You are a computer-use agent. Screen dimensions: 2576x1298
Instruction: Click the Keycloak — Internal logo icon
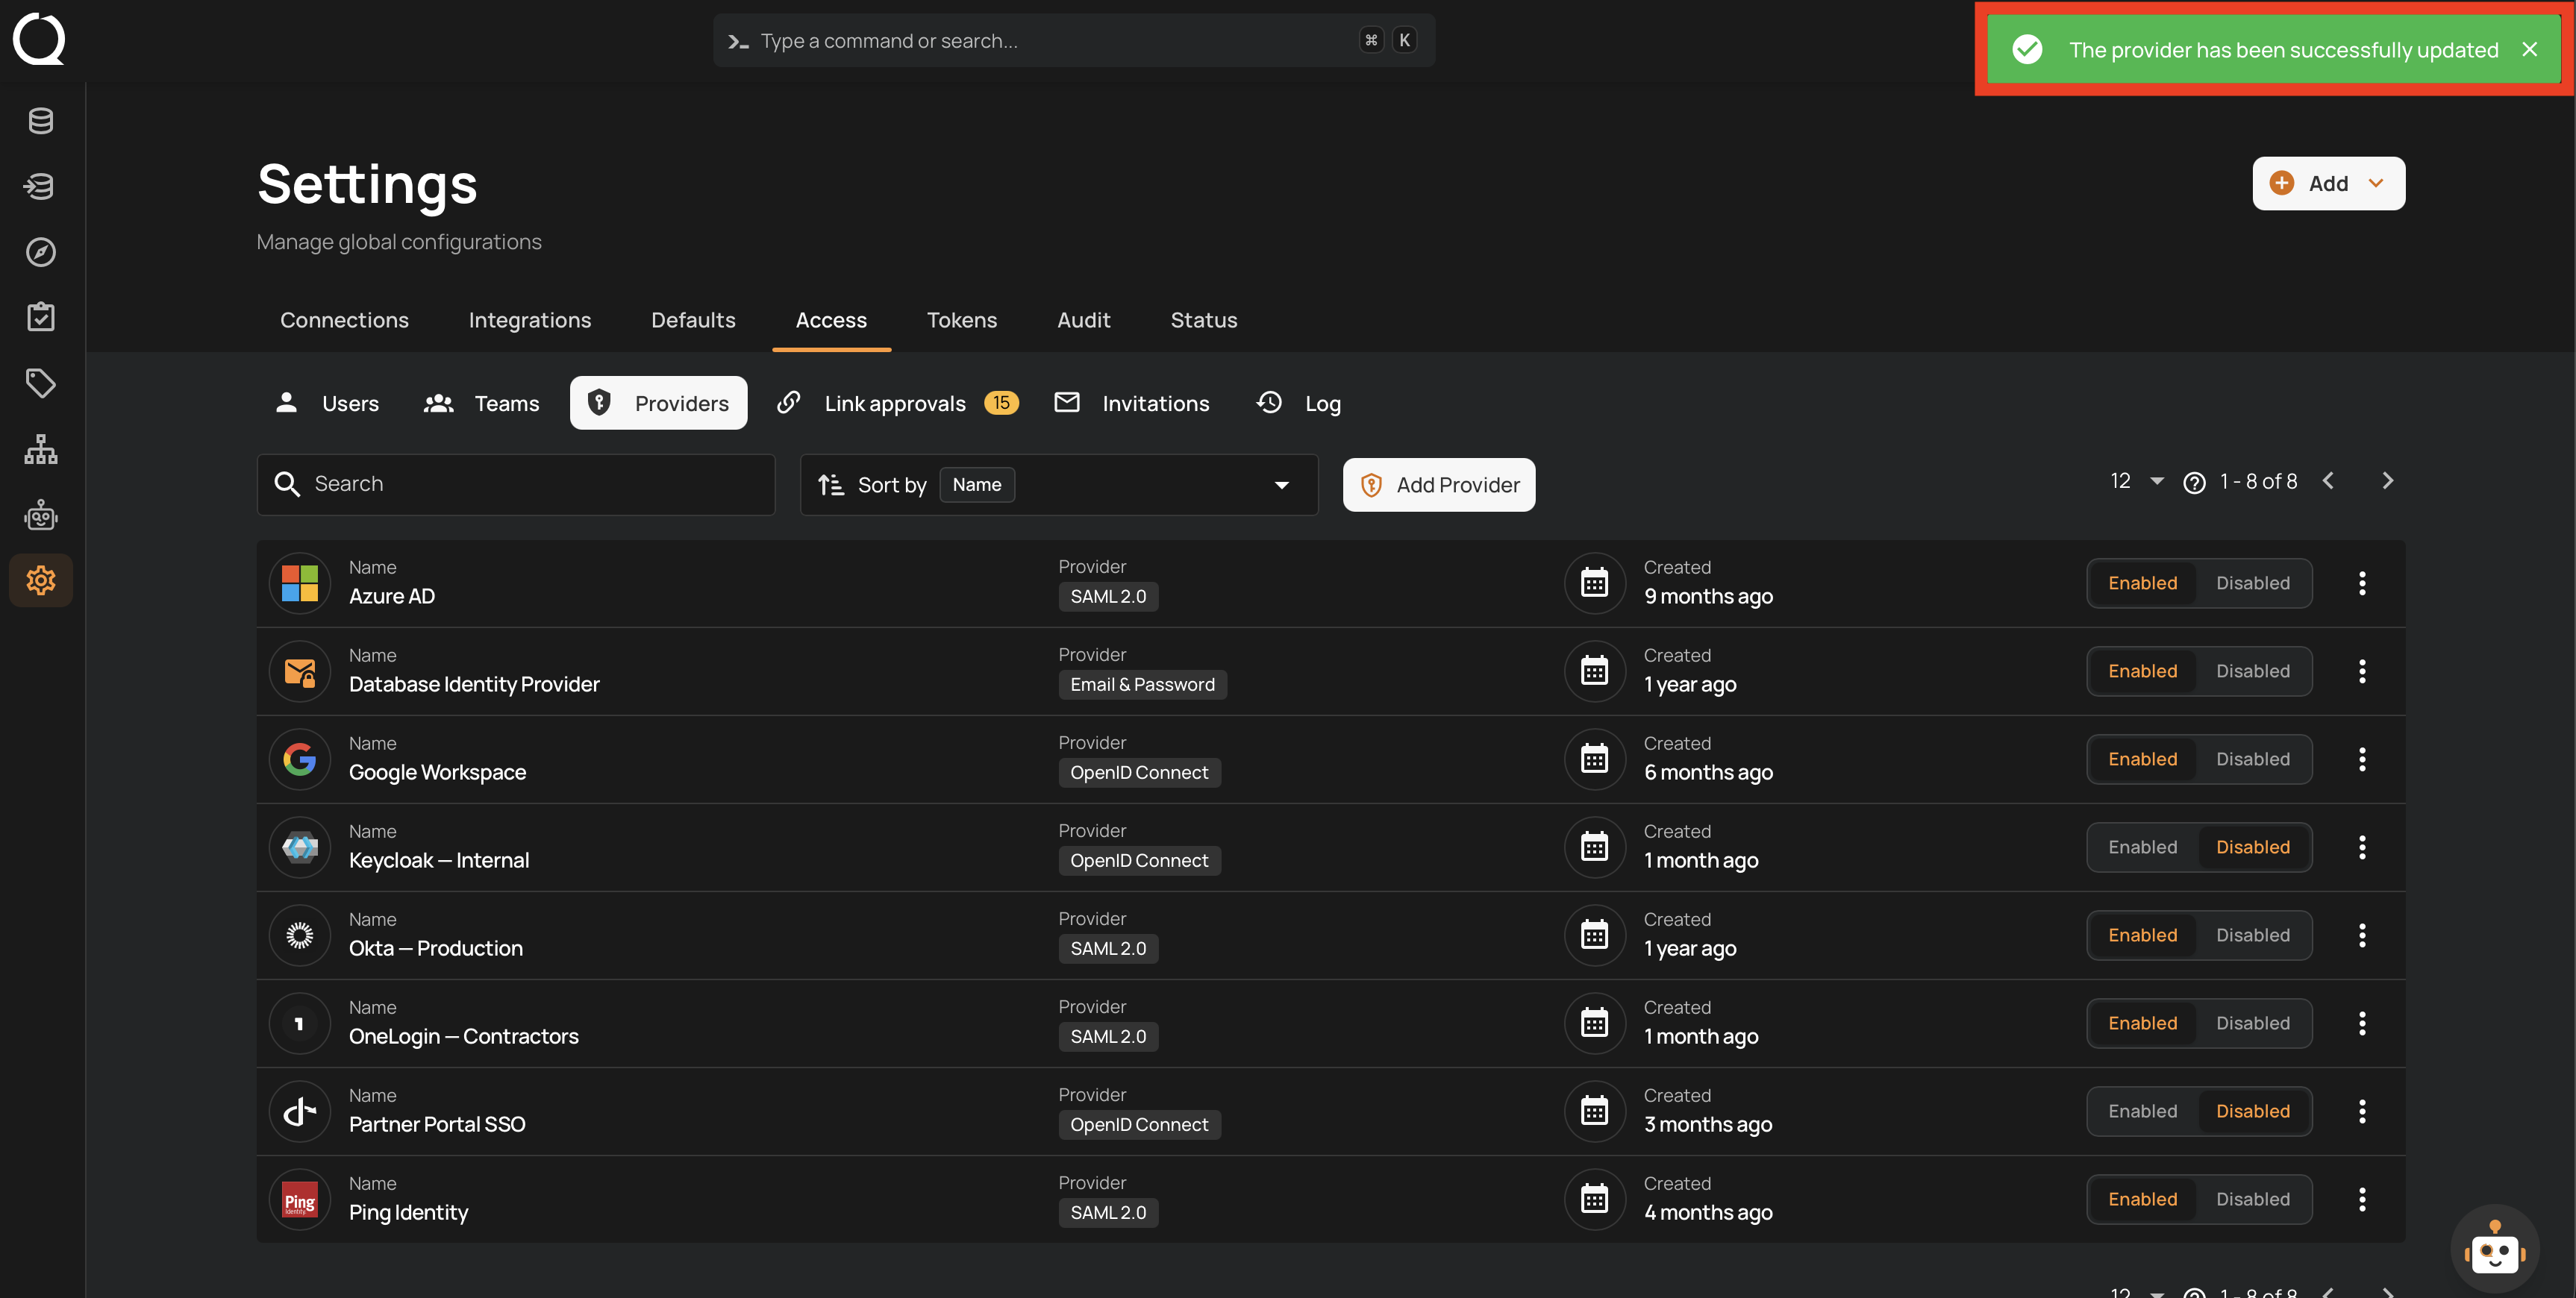point(299,847)
